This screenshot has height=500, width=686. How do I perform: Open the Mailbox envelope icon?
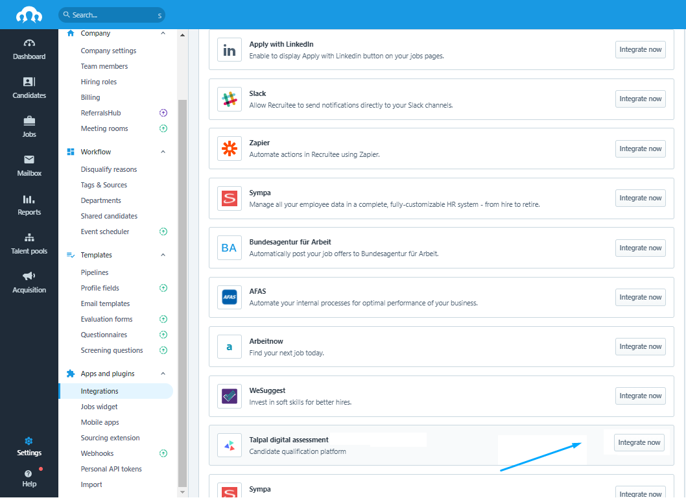(29, 160)
